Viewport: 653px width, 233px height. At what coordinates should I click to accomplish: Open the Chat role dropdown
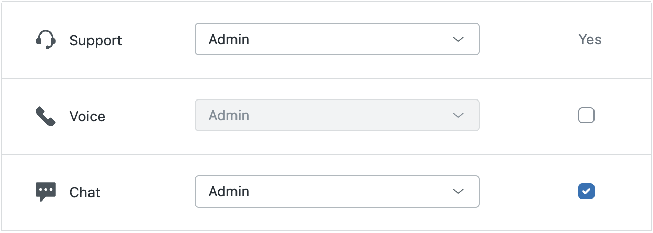(337, 191)
